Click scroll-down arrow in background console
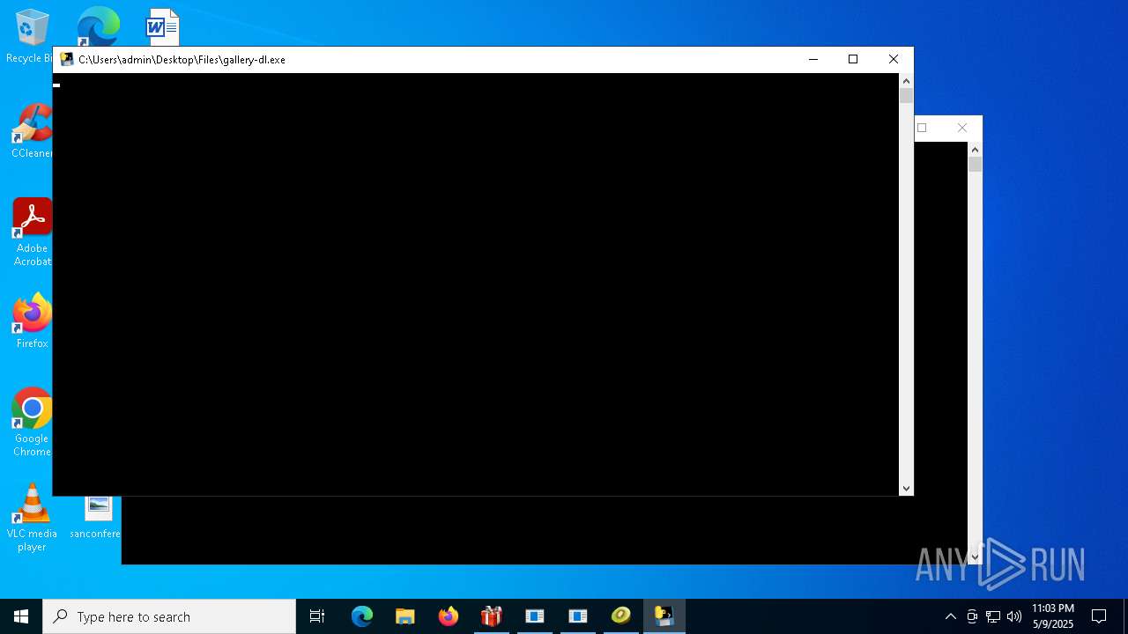The width and height of the screenshot is (1128, 634). [975, 557]
